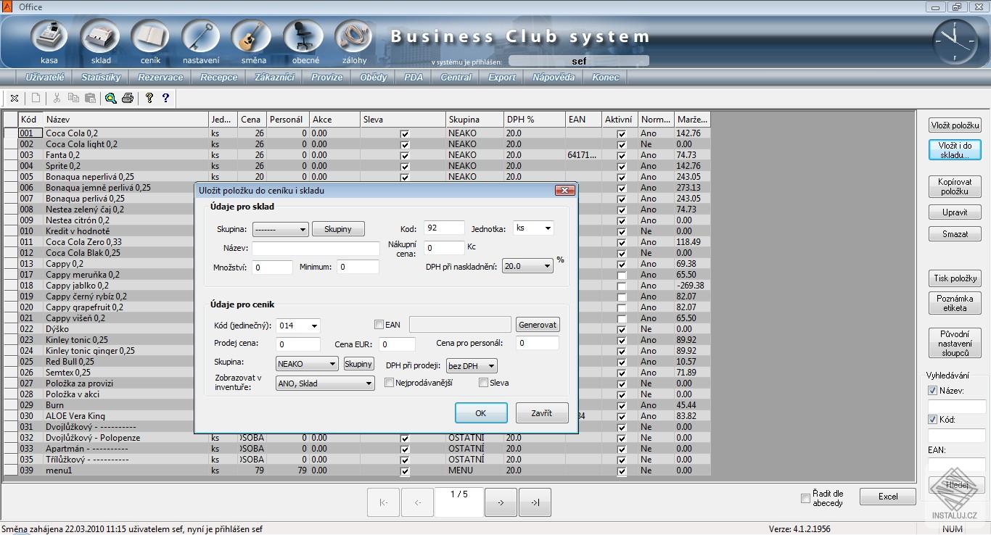
Task: Go to next page arrow button
Action: click(x=501, y=502)
